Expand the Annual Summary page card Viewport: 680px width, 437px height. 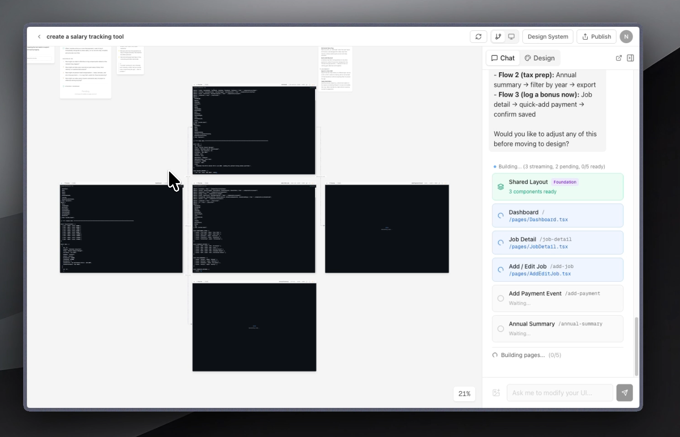pyautogui.click(x=558, y=328)
